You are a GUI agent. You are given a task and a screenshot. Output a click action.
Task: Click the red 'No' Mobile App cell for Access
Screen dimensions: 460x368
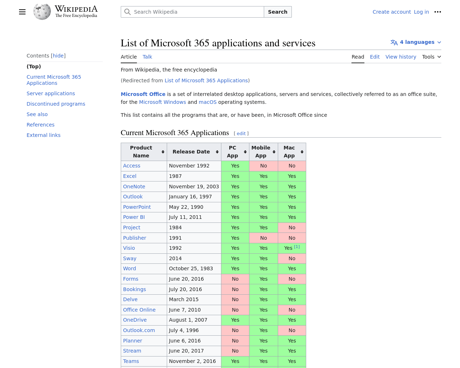[x=263, y=166]
